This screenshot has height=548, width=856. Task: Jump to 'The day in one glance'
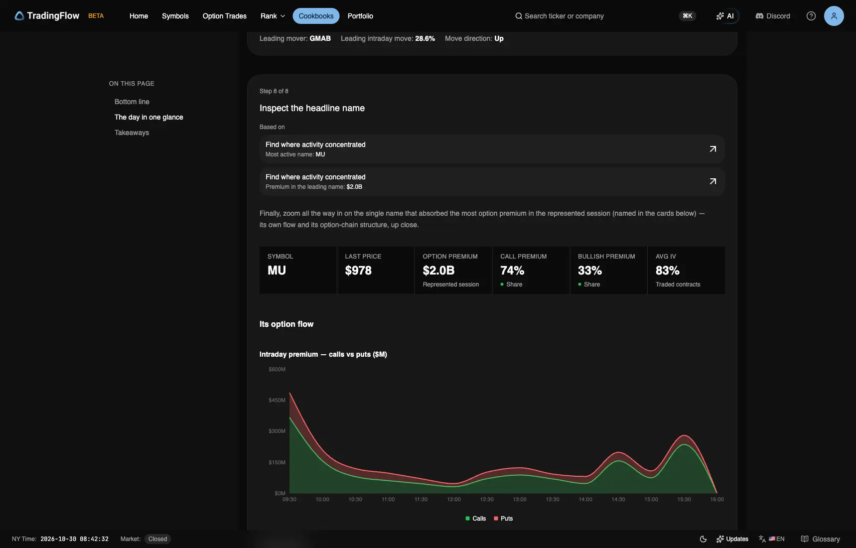click(149, 117)
